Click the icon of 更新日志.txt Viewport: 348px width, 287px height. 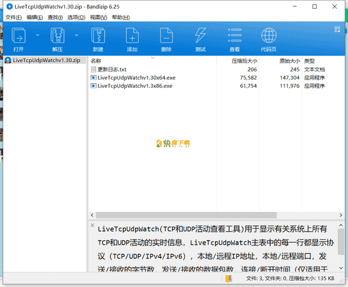click(x=93, y=70)
